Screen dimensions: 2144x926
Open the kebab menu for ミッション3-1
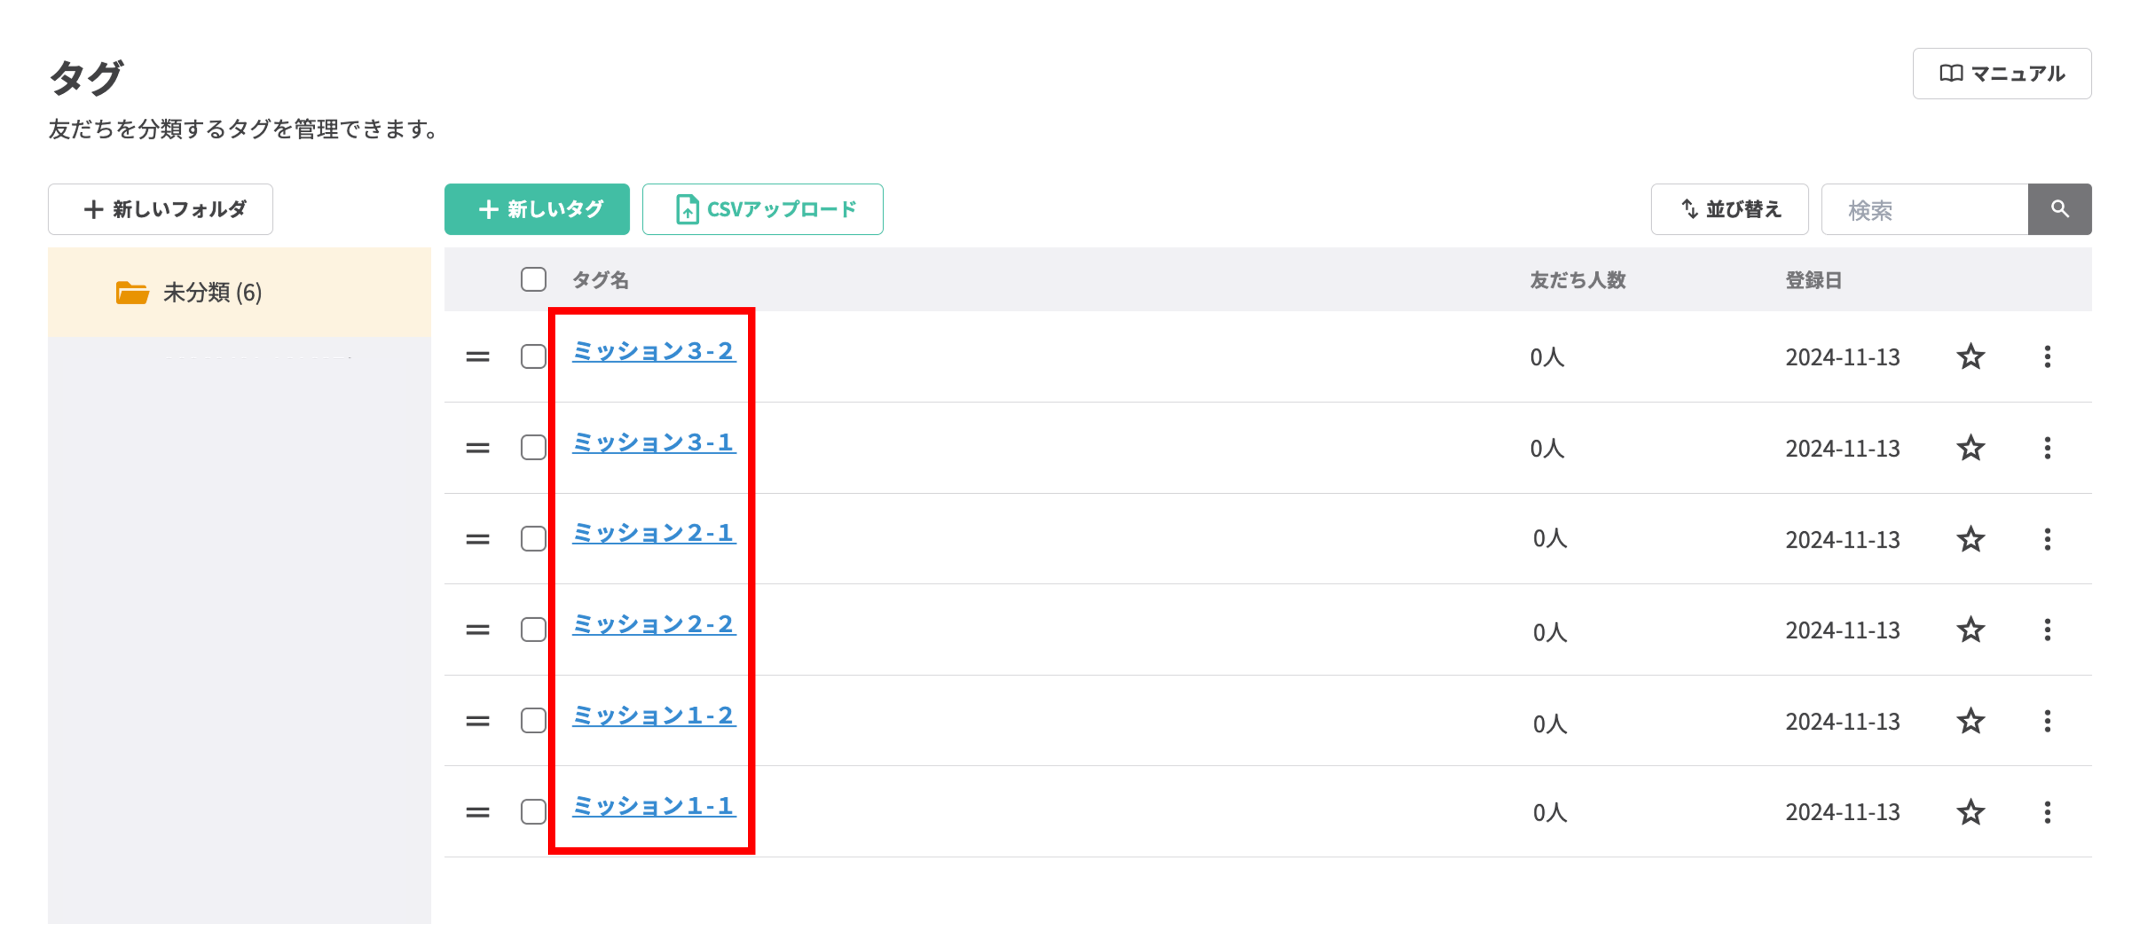tap(2048, 447)
